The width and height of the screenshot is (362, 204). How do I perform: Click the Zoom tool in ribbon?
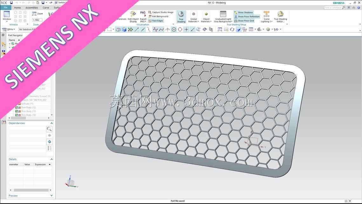point(38,14)
